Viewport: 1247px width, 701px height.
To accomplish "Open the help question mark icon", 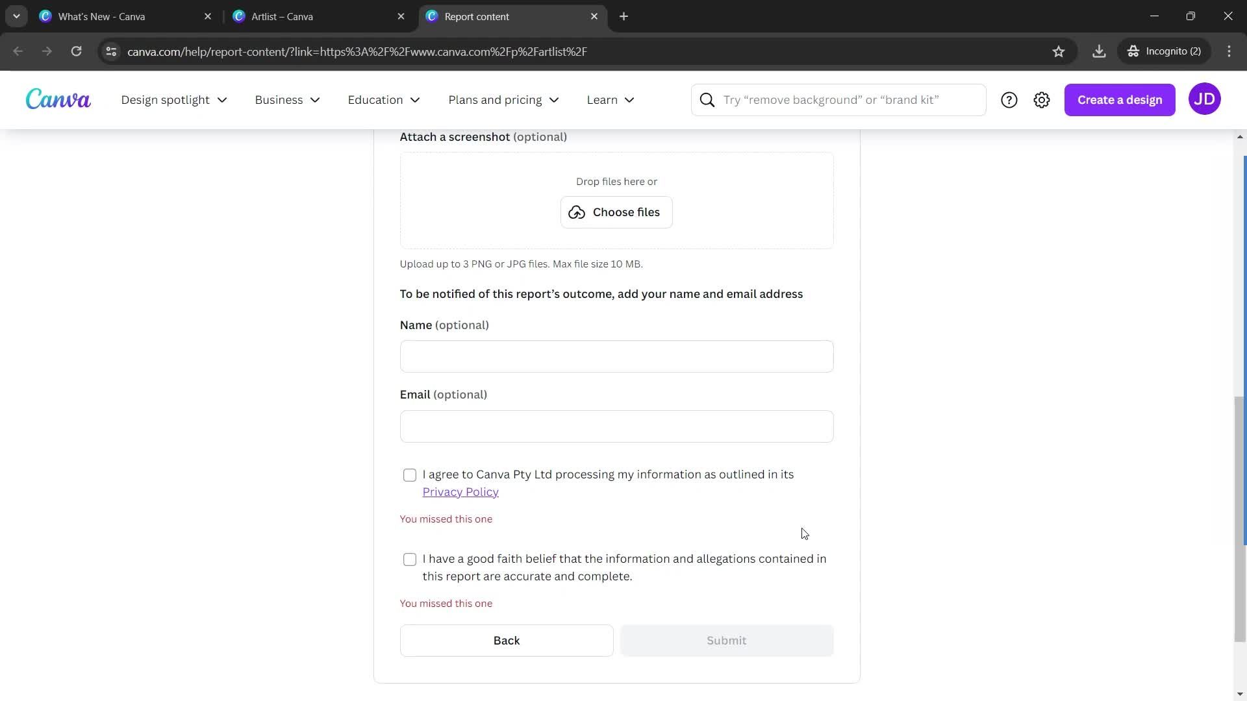I will (x=1009, y=100).
